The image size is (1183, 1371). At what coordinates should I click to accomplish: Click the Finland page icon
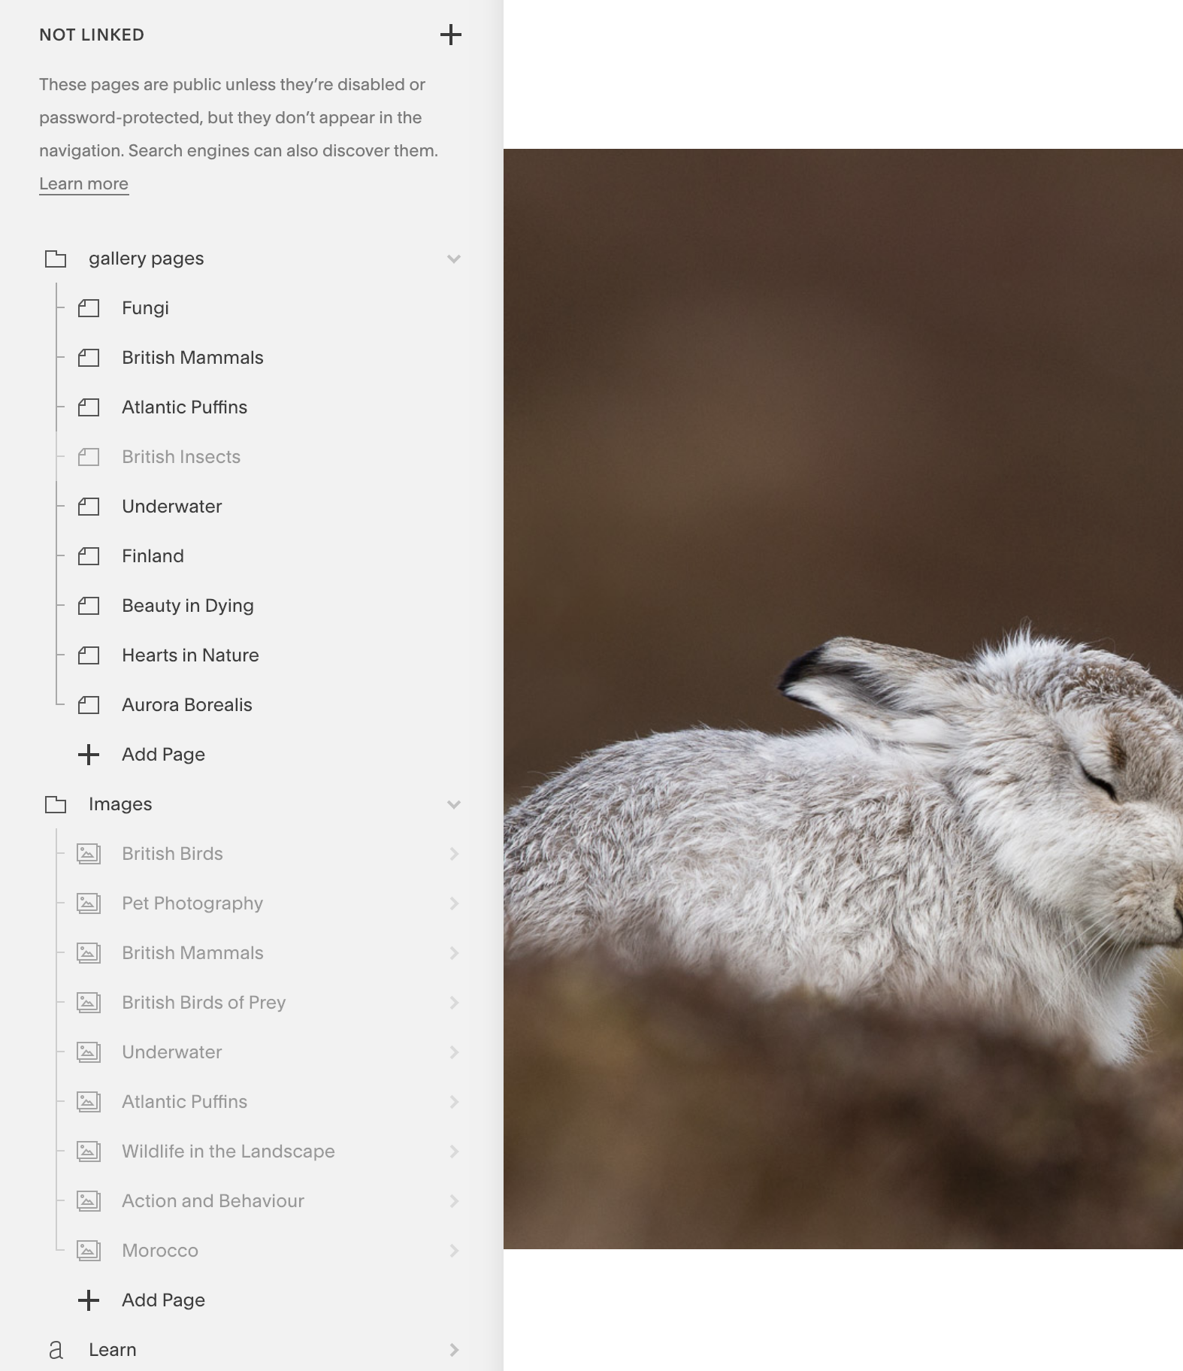89,556
